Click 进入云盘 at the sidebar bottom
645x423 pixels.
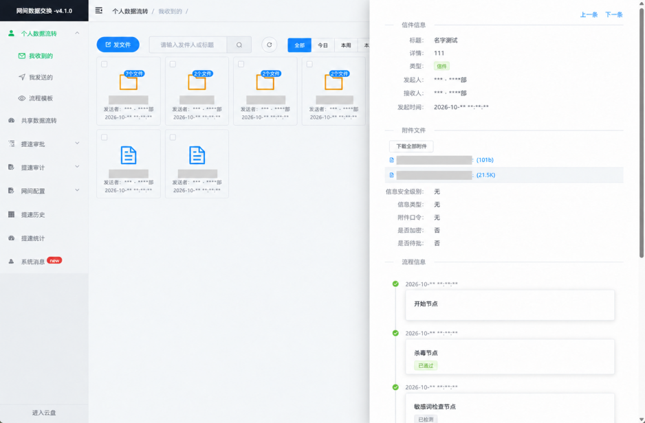pyautogui.click(x=44, y=413)
